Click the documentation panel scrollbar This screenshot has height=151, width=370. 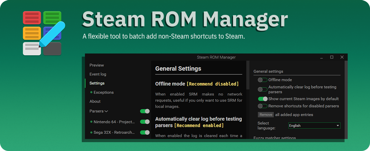248,75
